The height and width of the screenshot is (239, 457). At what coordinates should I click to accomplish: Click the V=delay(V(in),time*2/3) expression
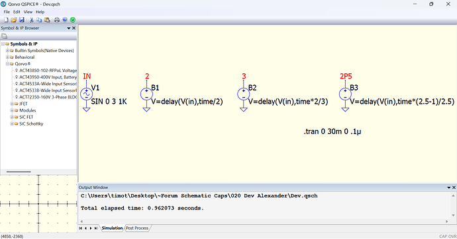coord(288,102)
